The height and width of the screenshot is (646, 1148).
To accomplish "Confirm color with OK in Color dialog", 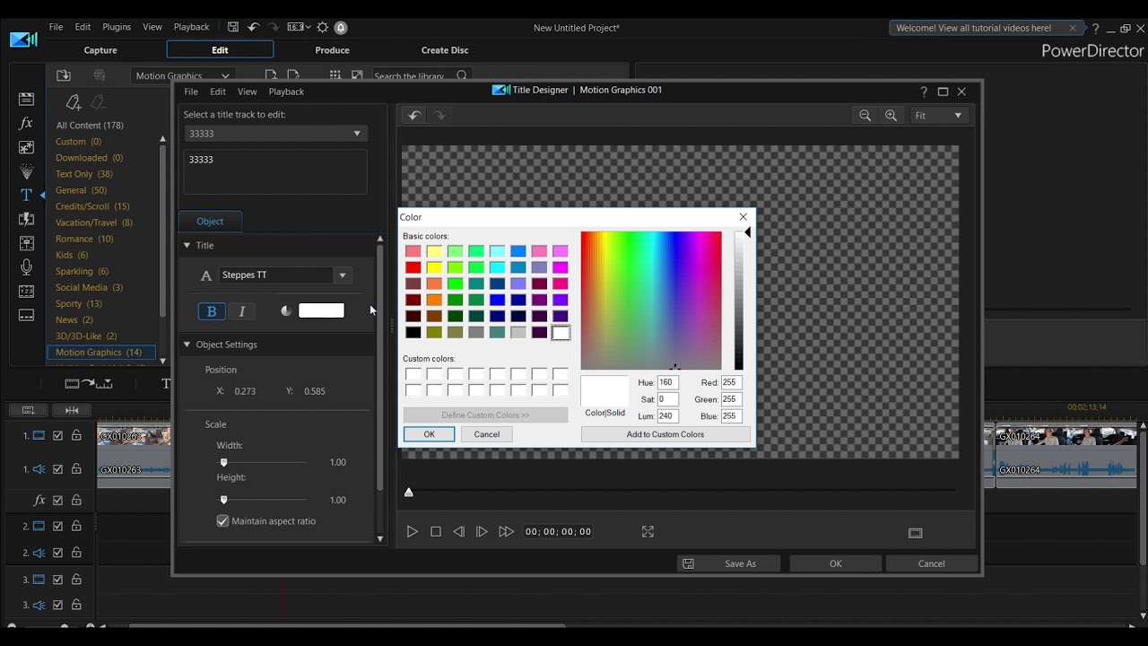I will point(429,434).
